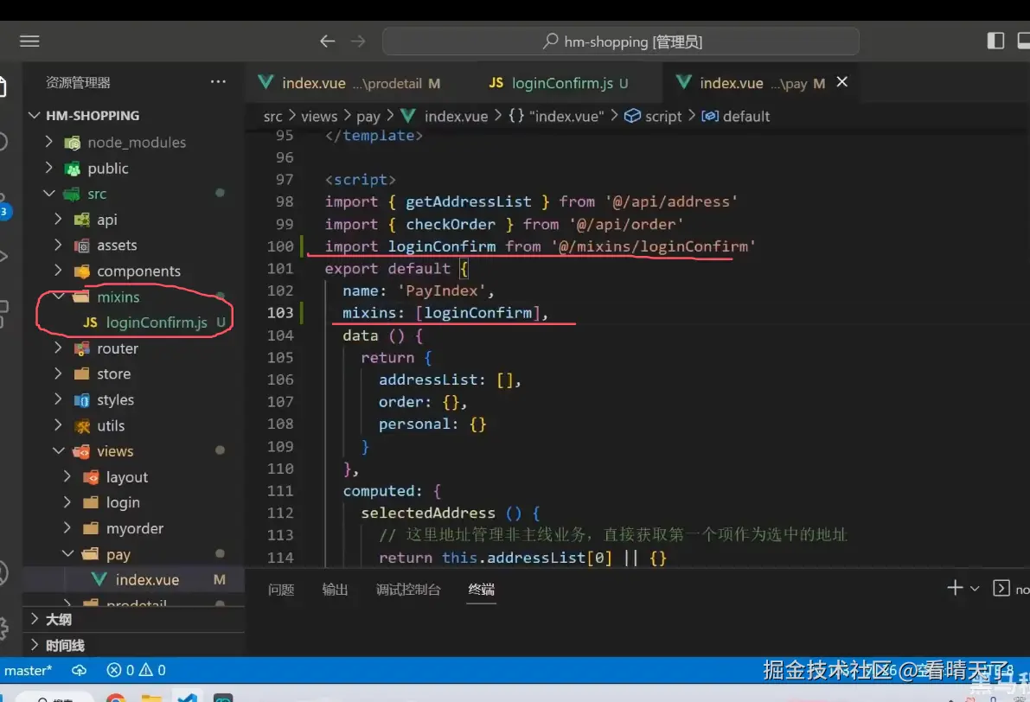Image resolution: width=1030 pixels, height=702 pixels.
Task: Switch to index.vue prodetail tab
Action: click(x=350, y=83)
